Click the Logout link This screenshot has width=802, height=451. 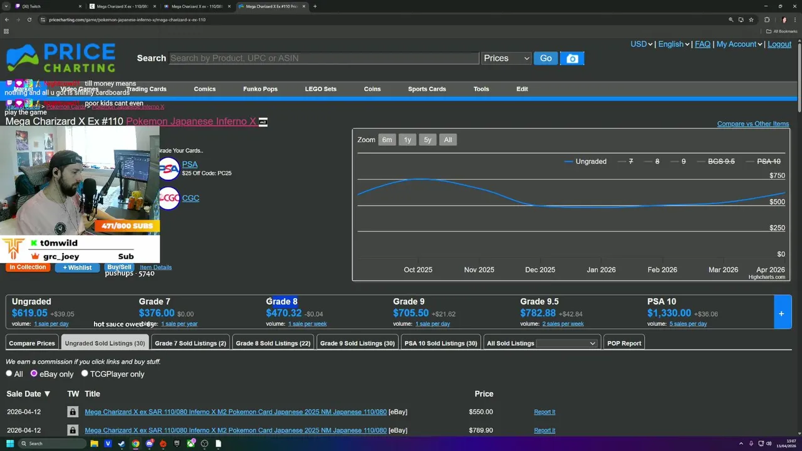779,44
